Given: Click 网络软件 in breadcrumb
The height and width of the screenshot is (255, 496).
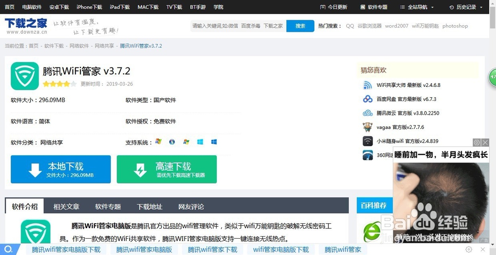Looking at the screenshot, I should (79, 46).
